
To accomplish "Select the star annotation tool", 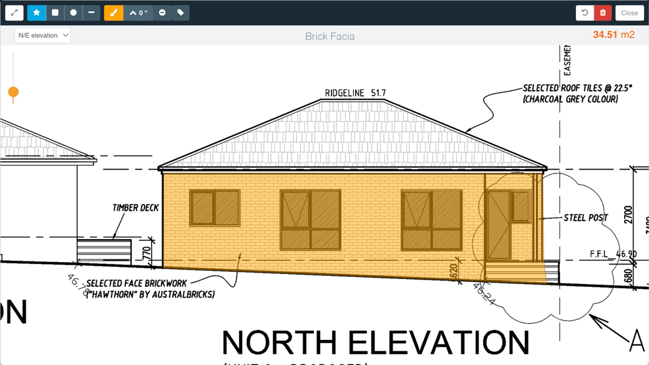I will pos(36,12).
